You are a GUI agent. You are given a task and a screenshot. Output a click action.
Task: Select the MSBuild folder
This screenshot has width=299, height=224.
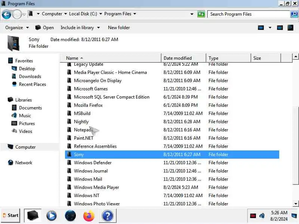[x=82, y=113]
